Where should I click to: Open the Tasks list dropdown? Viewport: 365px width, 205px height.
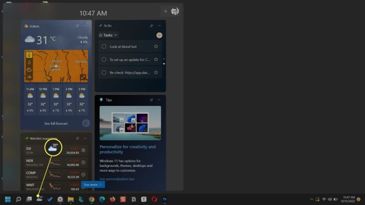[108, 35]
